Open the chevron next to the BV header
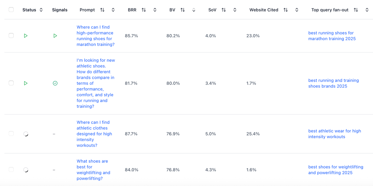The width and height of the screenshot is (373, 186). tap(194, 10)
